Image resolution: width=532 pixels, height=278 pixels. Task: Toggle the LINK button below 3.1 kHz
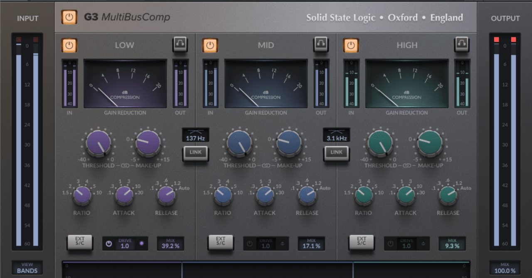336,153
